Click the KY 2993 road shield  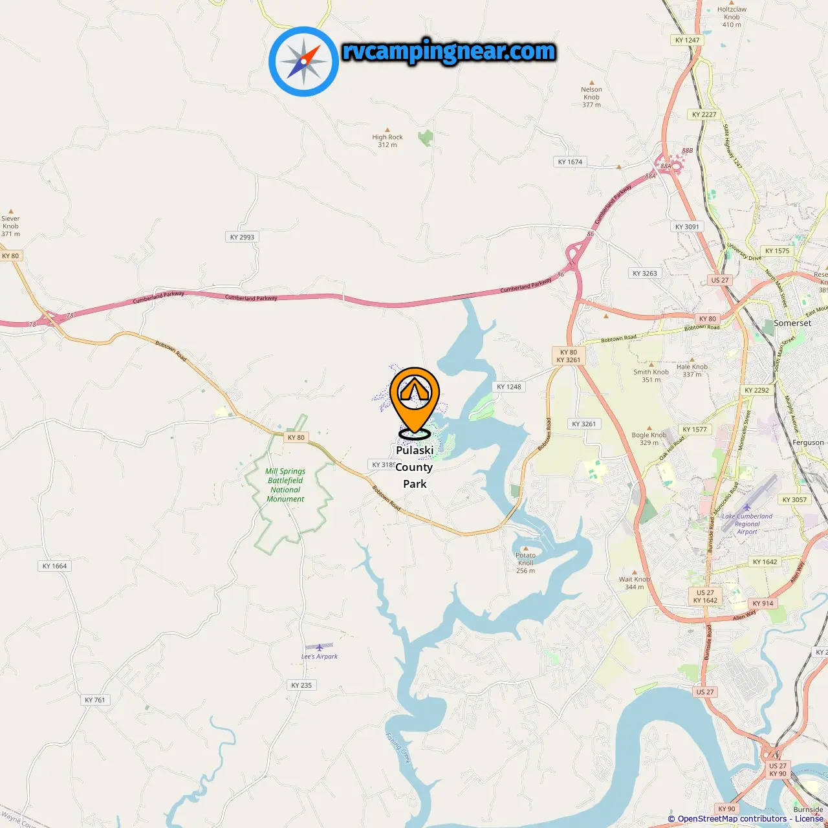tap(242, 237)
